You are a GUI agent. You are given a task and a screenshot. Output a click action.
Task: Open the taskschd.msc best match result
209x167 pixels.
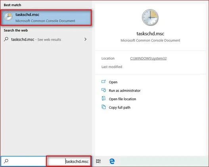pyautogui.click(x=46, y=17)
